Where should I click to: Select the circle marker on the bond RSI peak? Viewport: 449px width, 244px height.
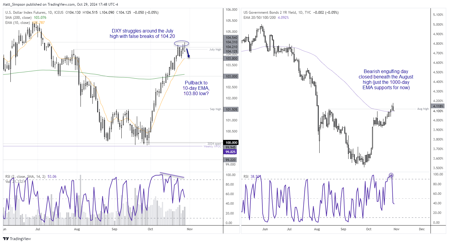(x=391, y=175)
